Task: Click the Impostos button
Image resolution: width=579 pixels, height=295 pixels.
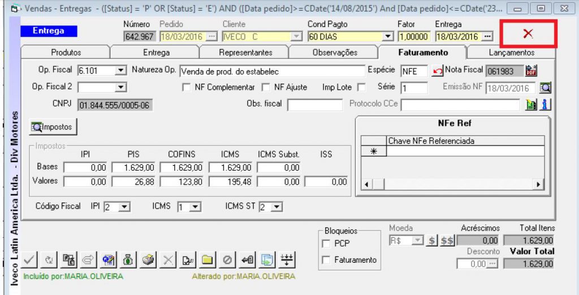Action: (53, 127)
